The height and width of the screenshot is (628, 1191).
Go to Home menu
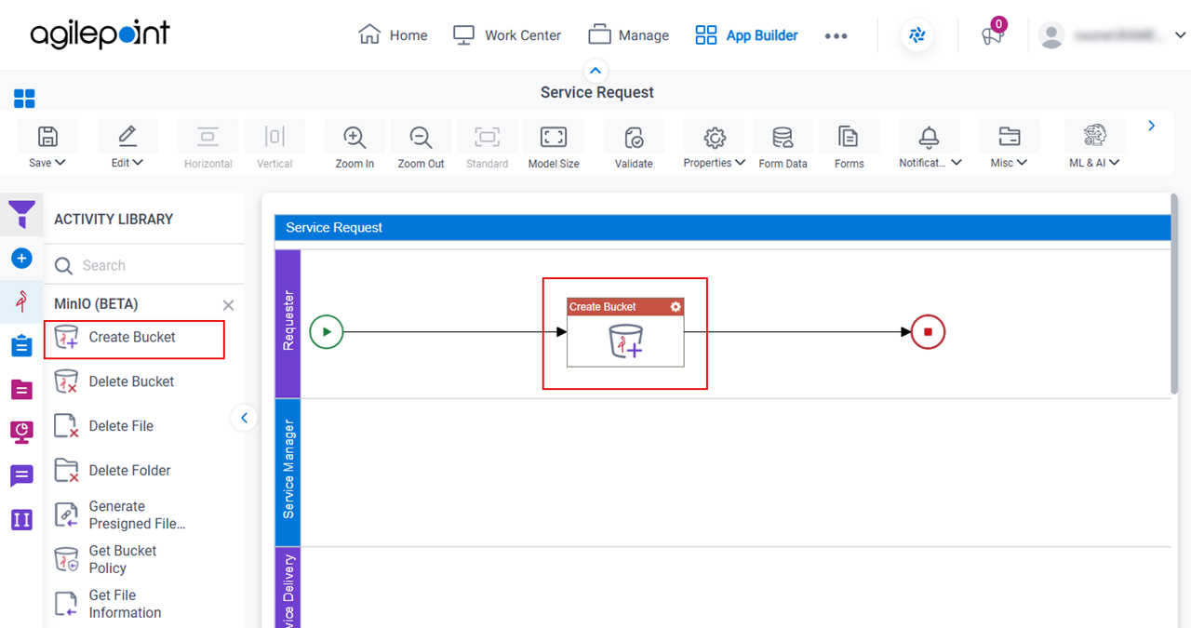393,35
